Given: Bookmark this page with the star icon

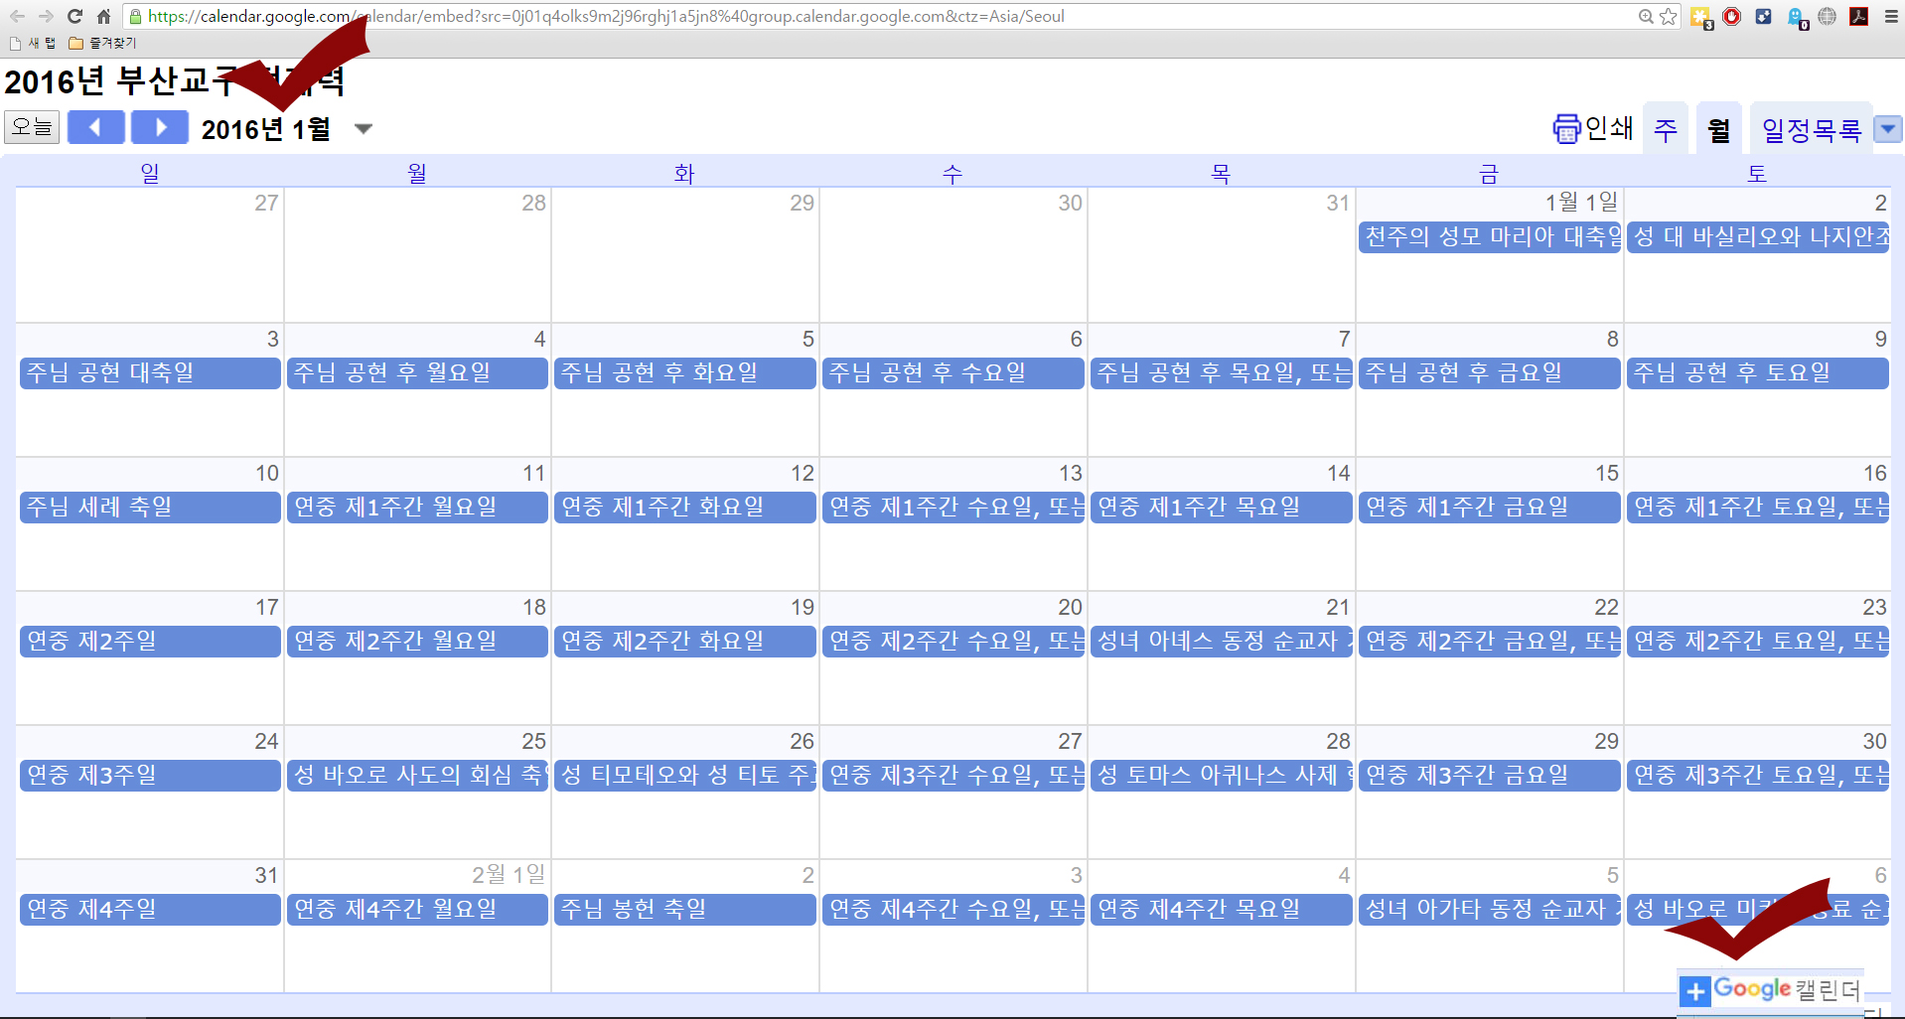Looking at the screenshot, I should [x=1669, y=17].
